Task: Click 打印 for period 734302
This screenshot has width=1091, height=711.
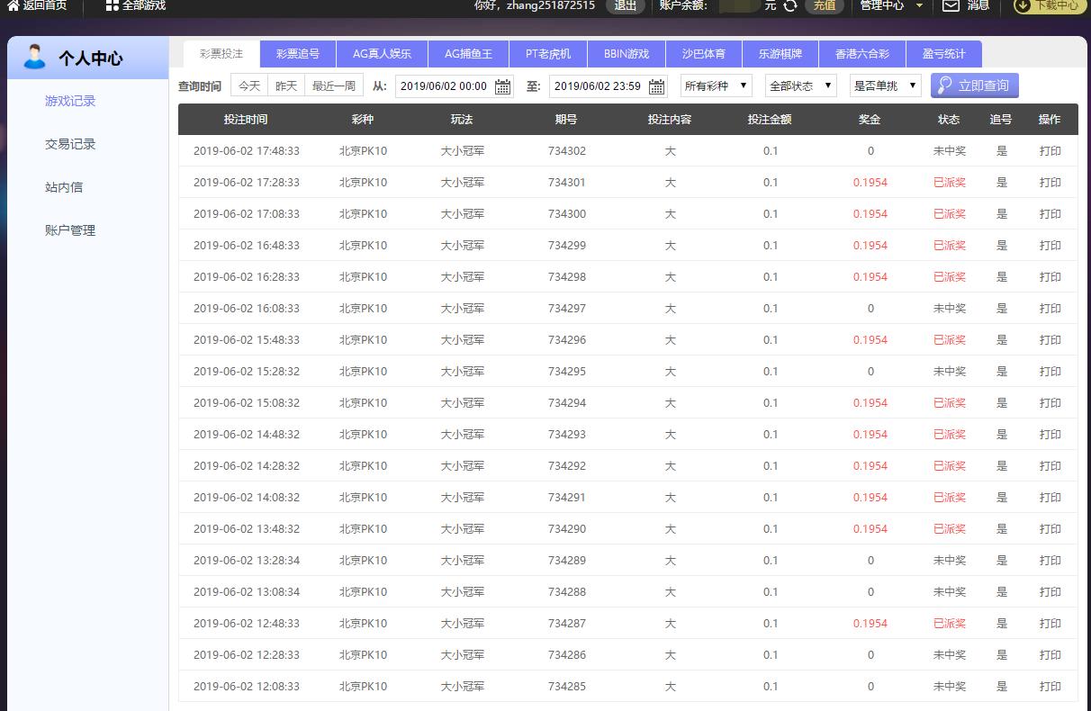Action: point(1050,151)
